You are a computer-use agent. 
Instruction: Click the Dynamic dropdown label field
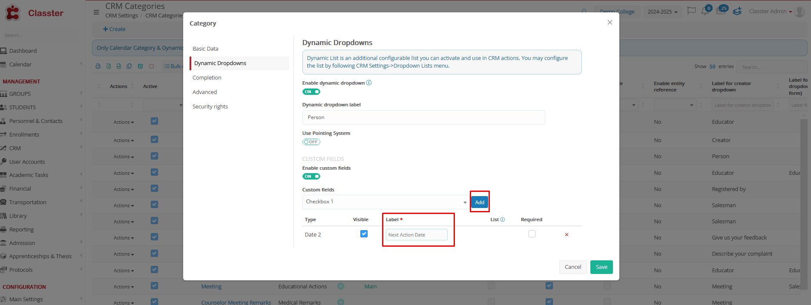click(423, 117)
